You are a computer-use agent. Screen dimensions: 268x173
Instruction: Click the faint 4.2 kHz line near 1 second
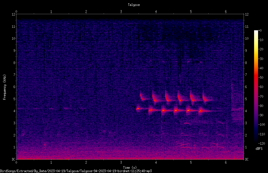pos(51,108)
